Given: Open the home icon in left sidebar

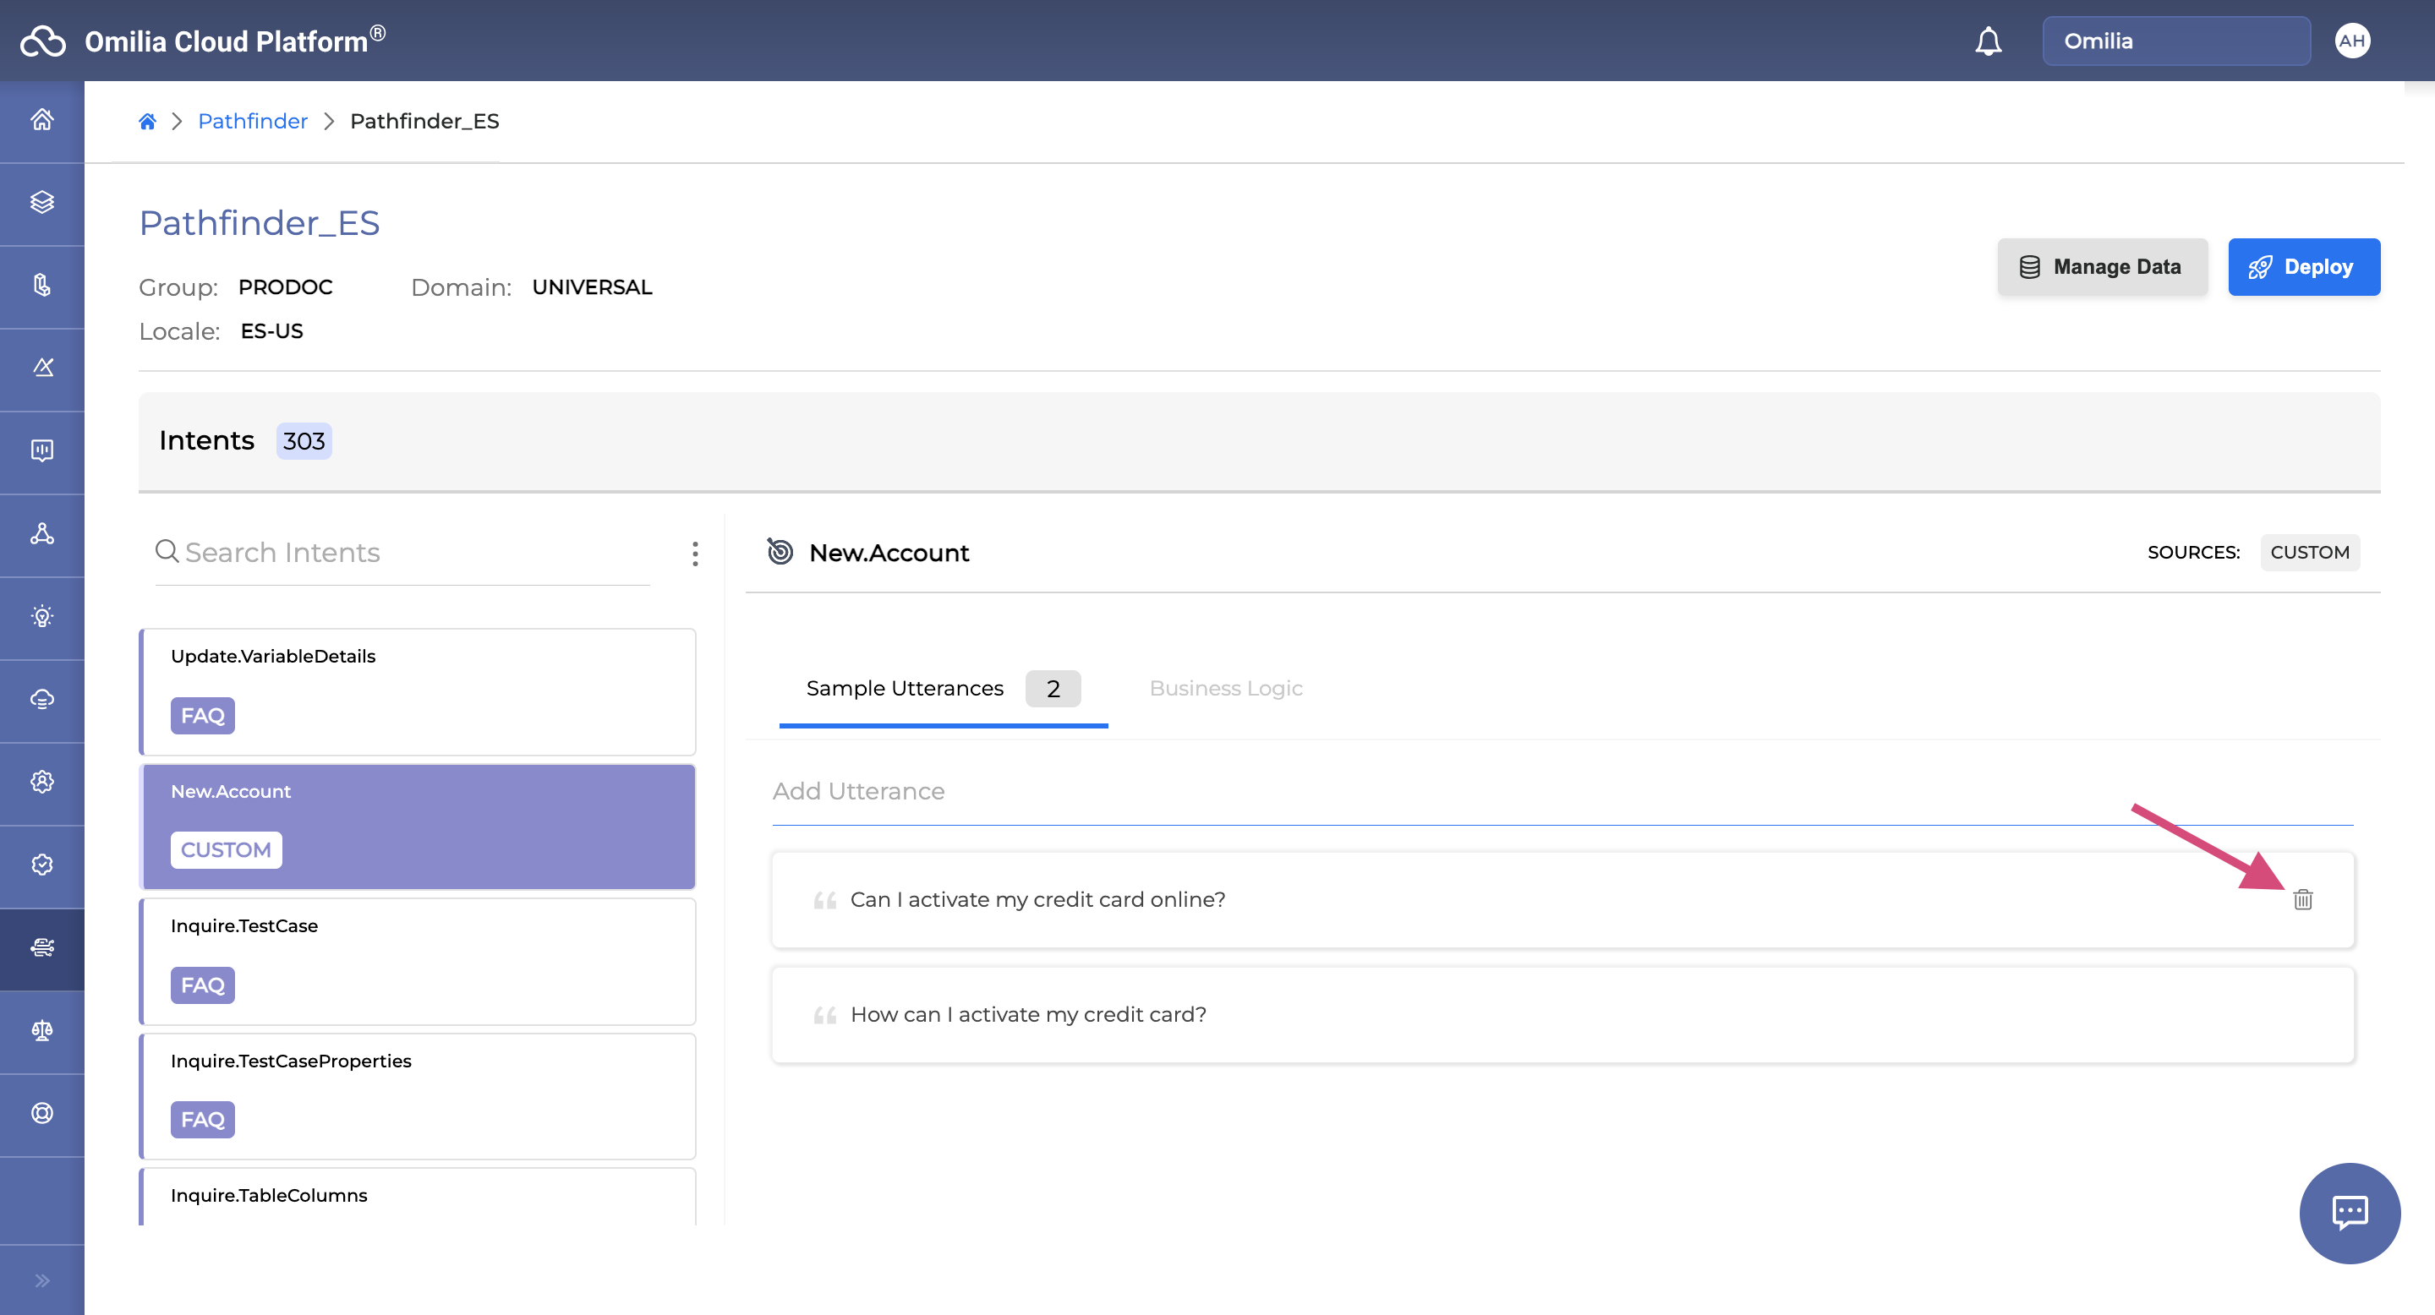Looking at the screenshot, I should click(x=41, y=120).
